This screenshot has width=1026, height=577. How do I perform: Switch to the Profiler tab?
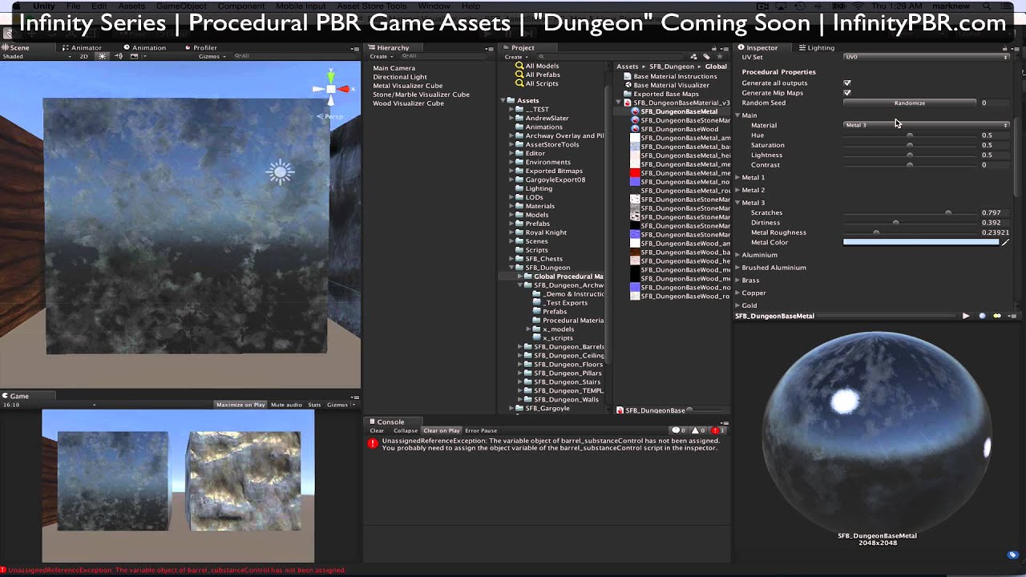(x=200, y=47)
